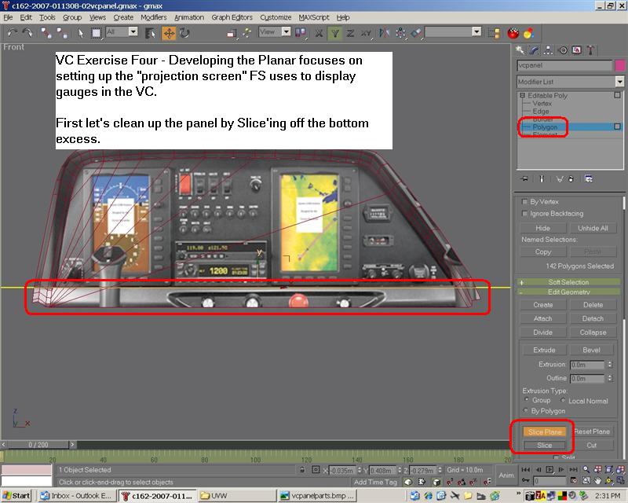The image size is (628, 503).
Task: Click the Redo arrow in the toolbar
Action: point(27,33)
